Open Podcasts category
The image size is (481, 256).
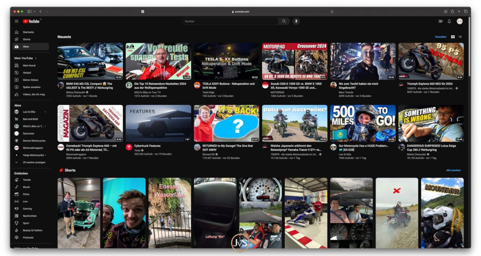pos(31,238)
